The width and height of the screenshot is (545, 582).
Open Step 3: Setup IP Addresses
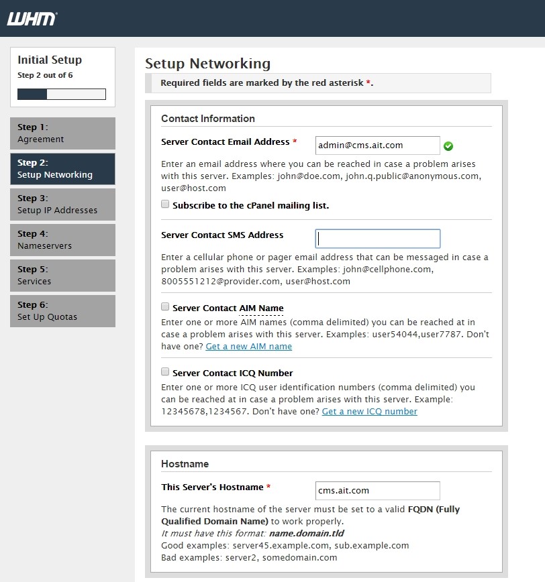(62, 205)
